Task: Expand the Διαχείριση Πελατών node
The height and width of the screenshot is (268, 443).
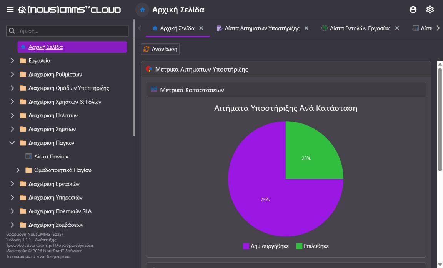Action: [12, 115]
